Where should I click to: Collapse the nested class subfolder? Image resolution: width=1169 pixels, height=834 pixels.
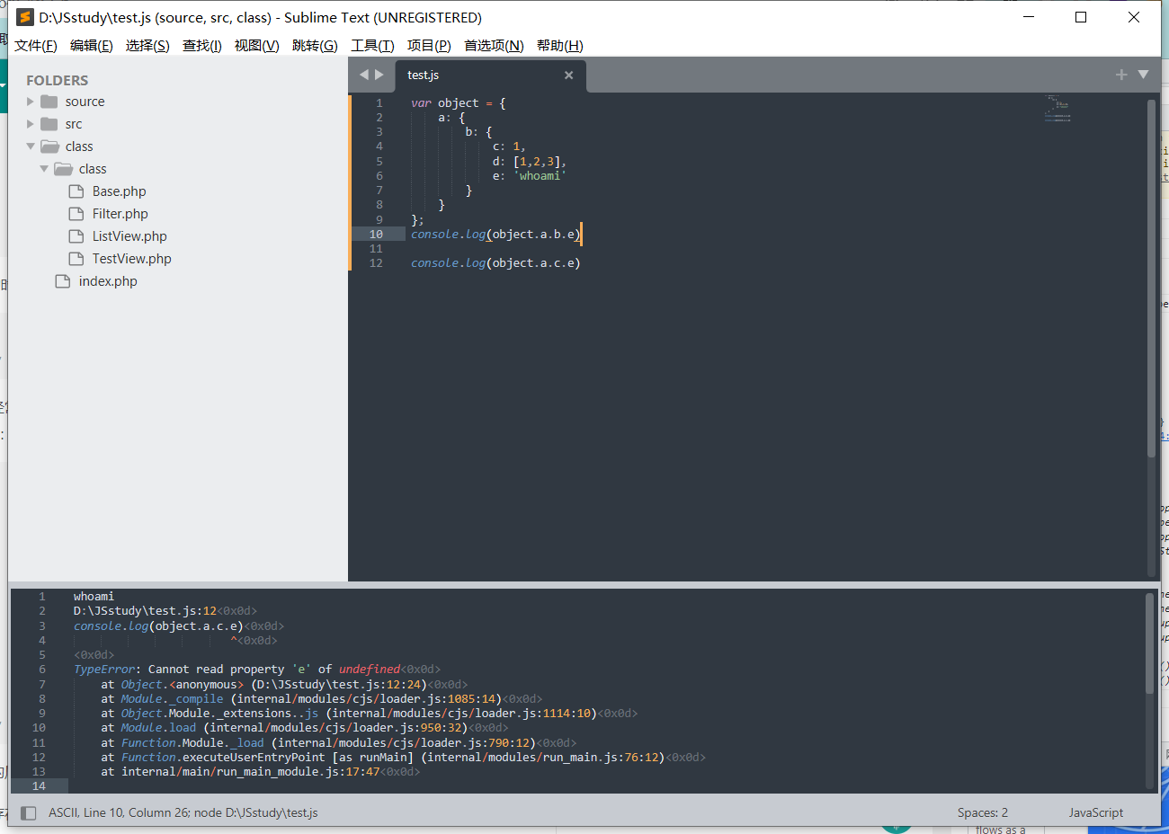tap(44, 169)
